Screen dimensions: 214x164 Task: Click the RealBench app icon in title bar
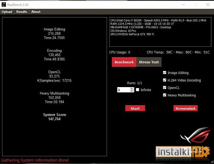tap(4, 5)
